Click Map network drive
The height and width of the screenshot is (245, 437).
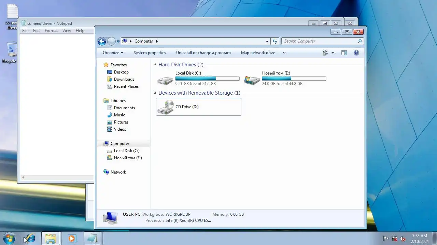pyautogui.click(x=258, y=53)
